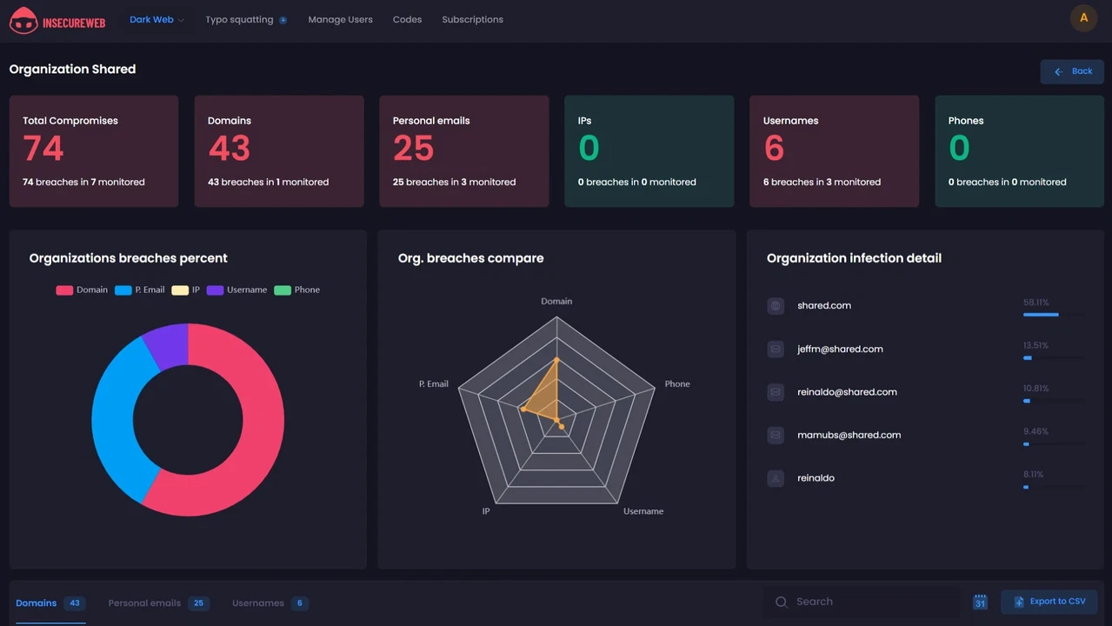Toggle the P. Email legend item

(139, 290)
